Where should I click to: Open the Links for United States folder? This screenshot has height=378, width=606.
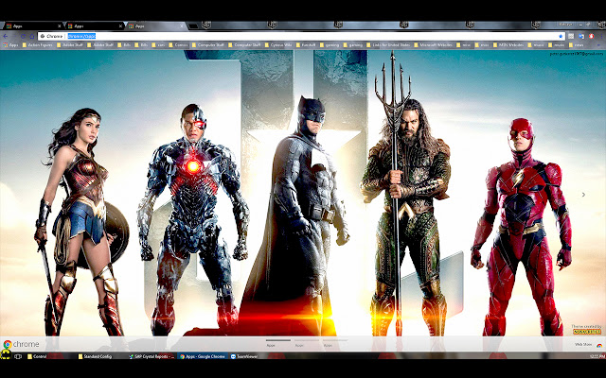click(389, 45)
